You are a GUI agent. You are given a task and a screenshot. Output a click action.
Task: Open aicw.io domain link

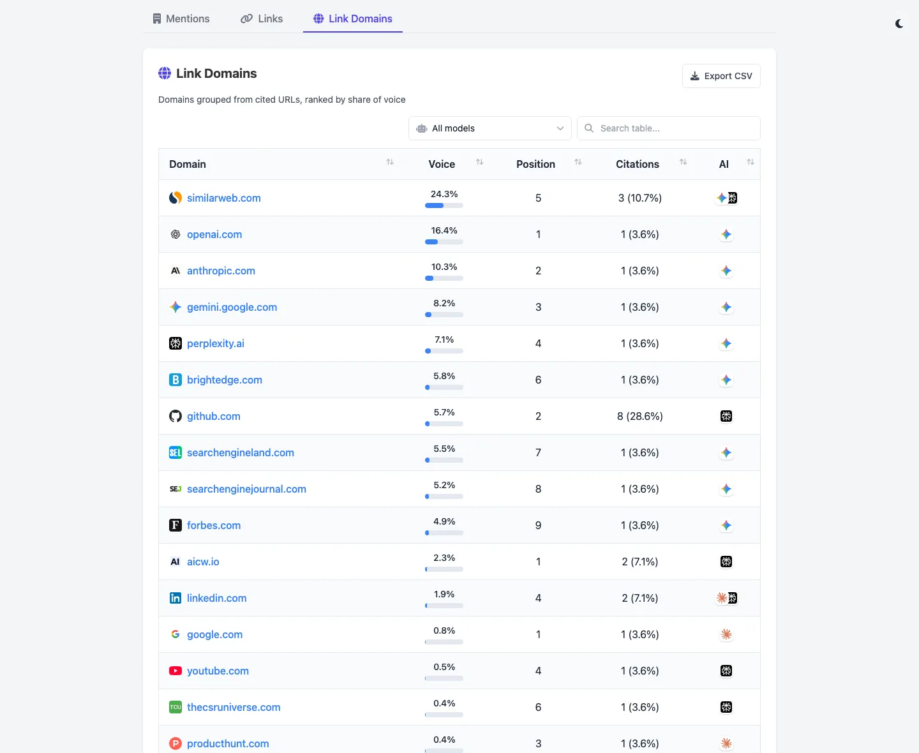point(203,562)
